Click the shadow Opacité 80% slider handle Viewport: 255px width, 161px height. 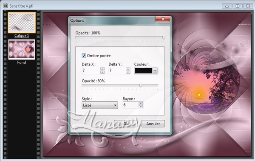tap(141, 85)
